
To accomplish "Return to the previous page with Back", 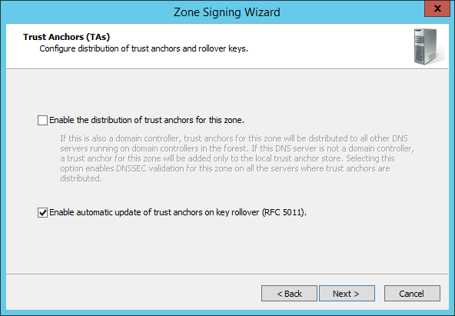I will [289, 294].
